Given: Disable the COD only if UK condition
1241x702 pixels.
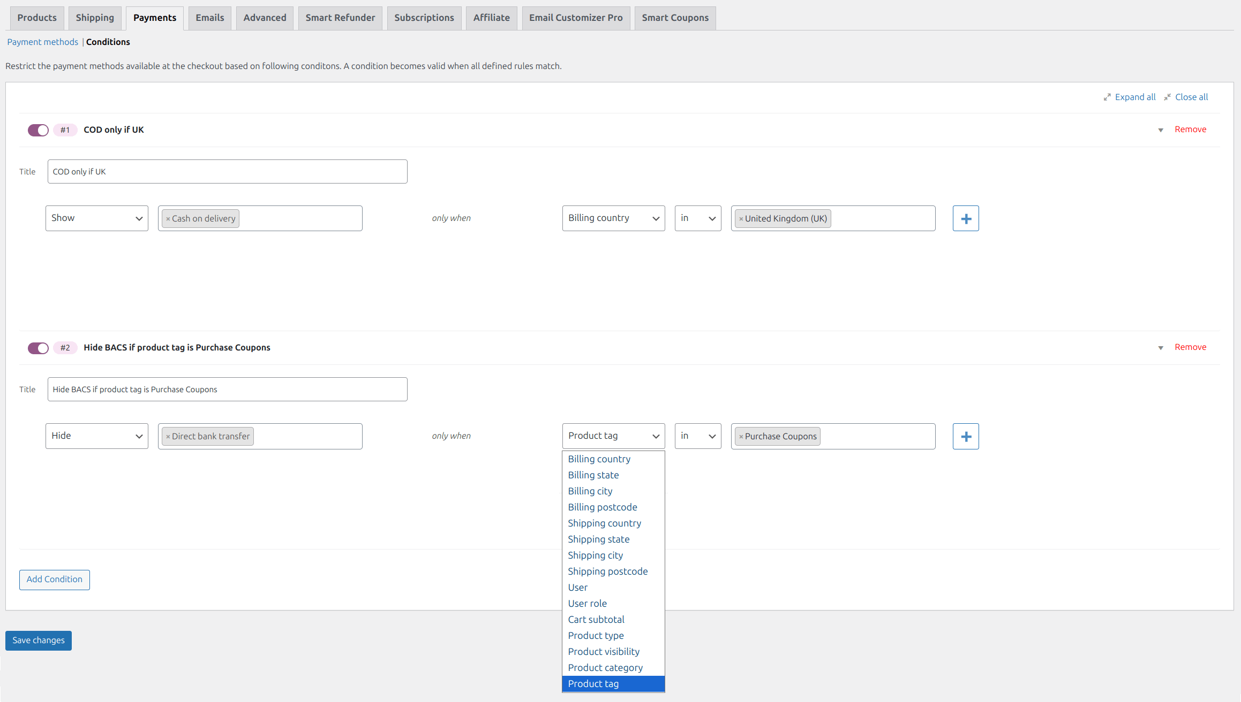Looking at the screenshot, I should [37, 130].
